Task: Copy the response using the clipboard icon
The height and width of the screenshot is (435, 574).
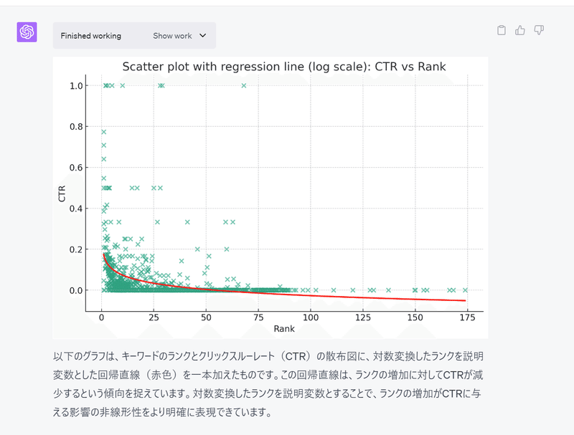Action: tap(502, 30)
